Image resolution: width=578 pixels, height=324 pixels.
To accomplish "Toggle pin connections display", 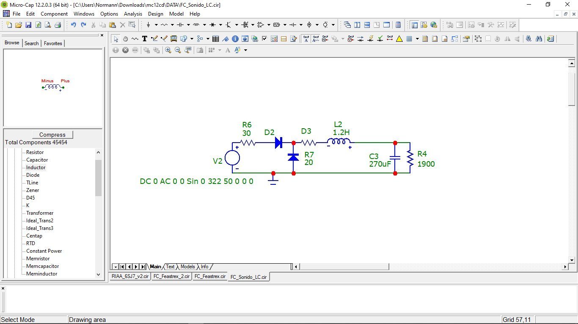I will 390,39.
